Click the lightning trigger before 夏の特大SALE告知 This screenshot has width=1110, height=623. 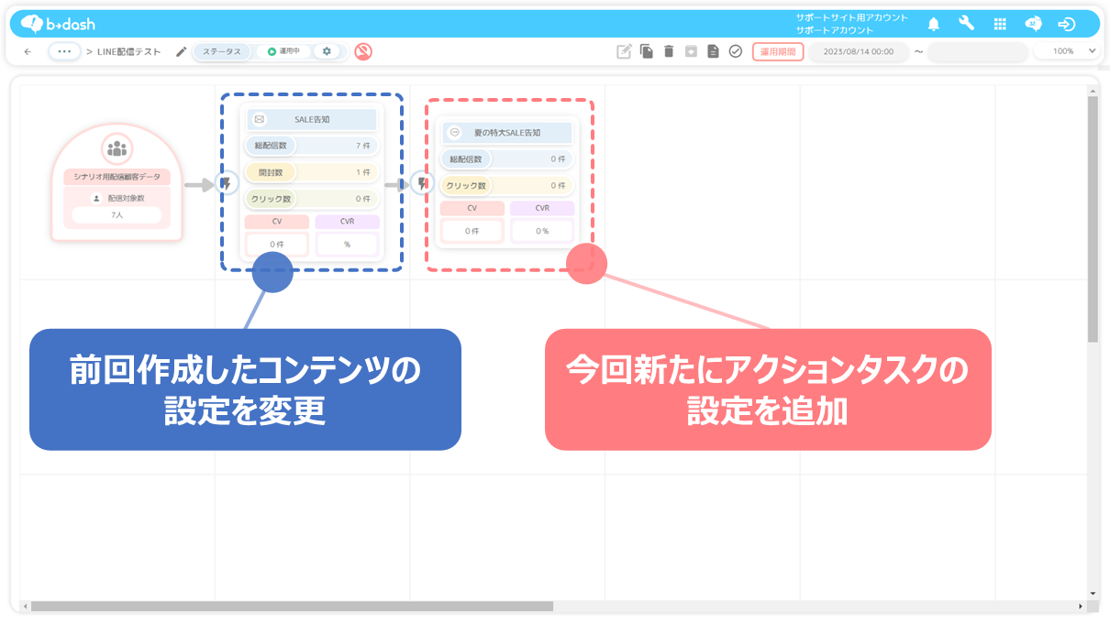click(421, 184)
